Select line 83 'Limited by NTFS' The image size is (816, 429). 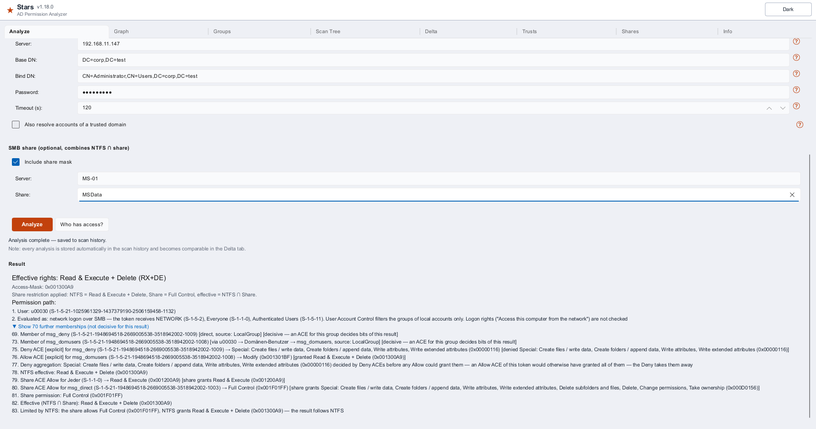(178, 411)
